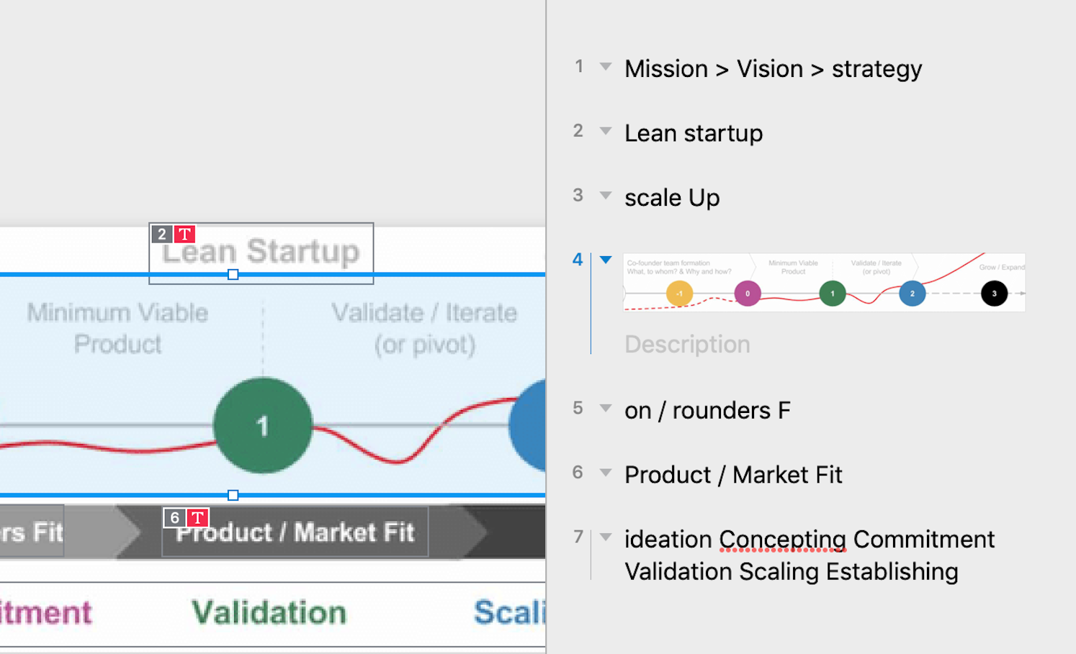Click the red T badge on Product / Market Fit
The image size is (1076, 654).
point(197,518)
